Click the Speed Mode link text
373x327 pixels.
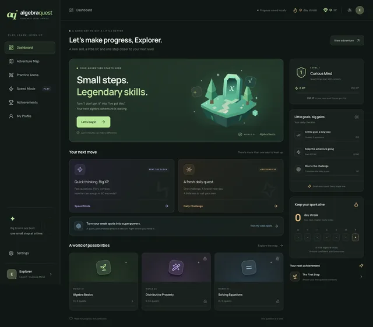click(82, 206)
